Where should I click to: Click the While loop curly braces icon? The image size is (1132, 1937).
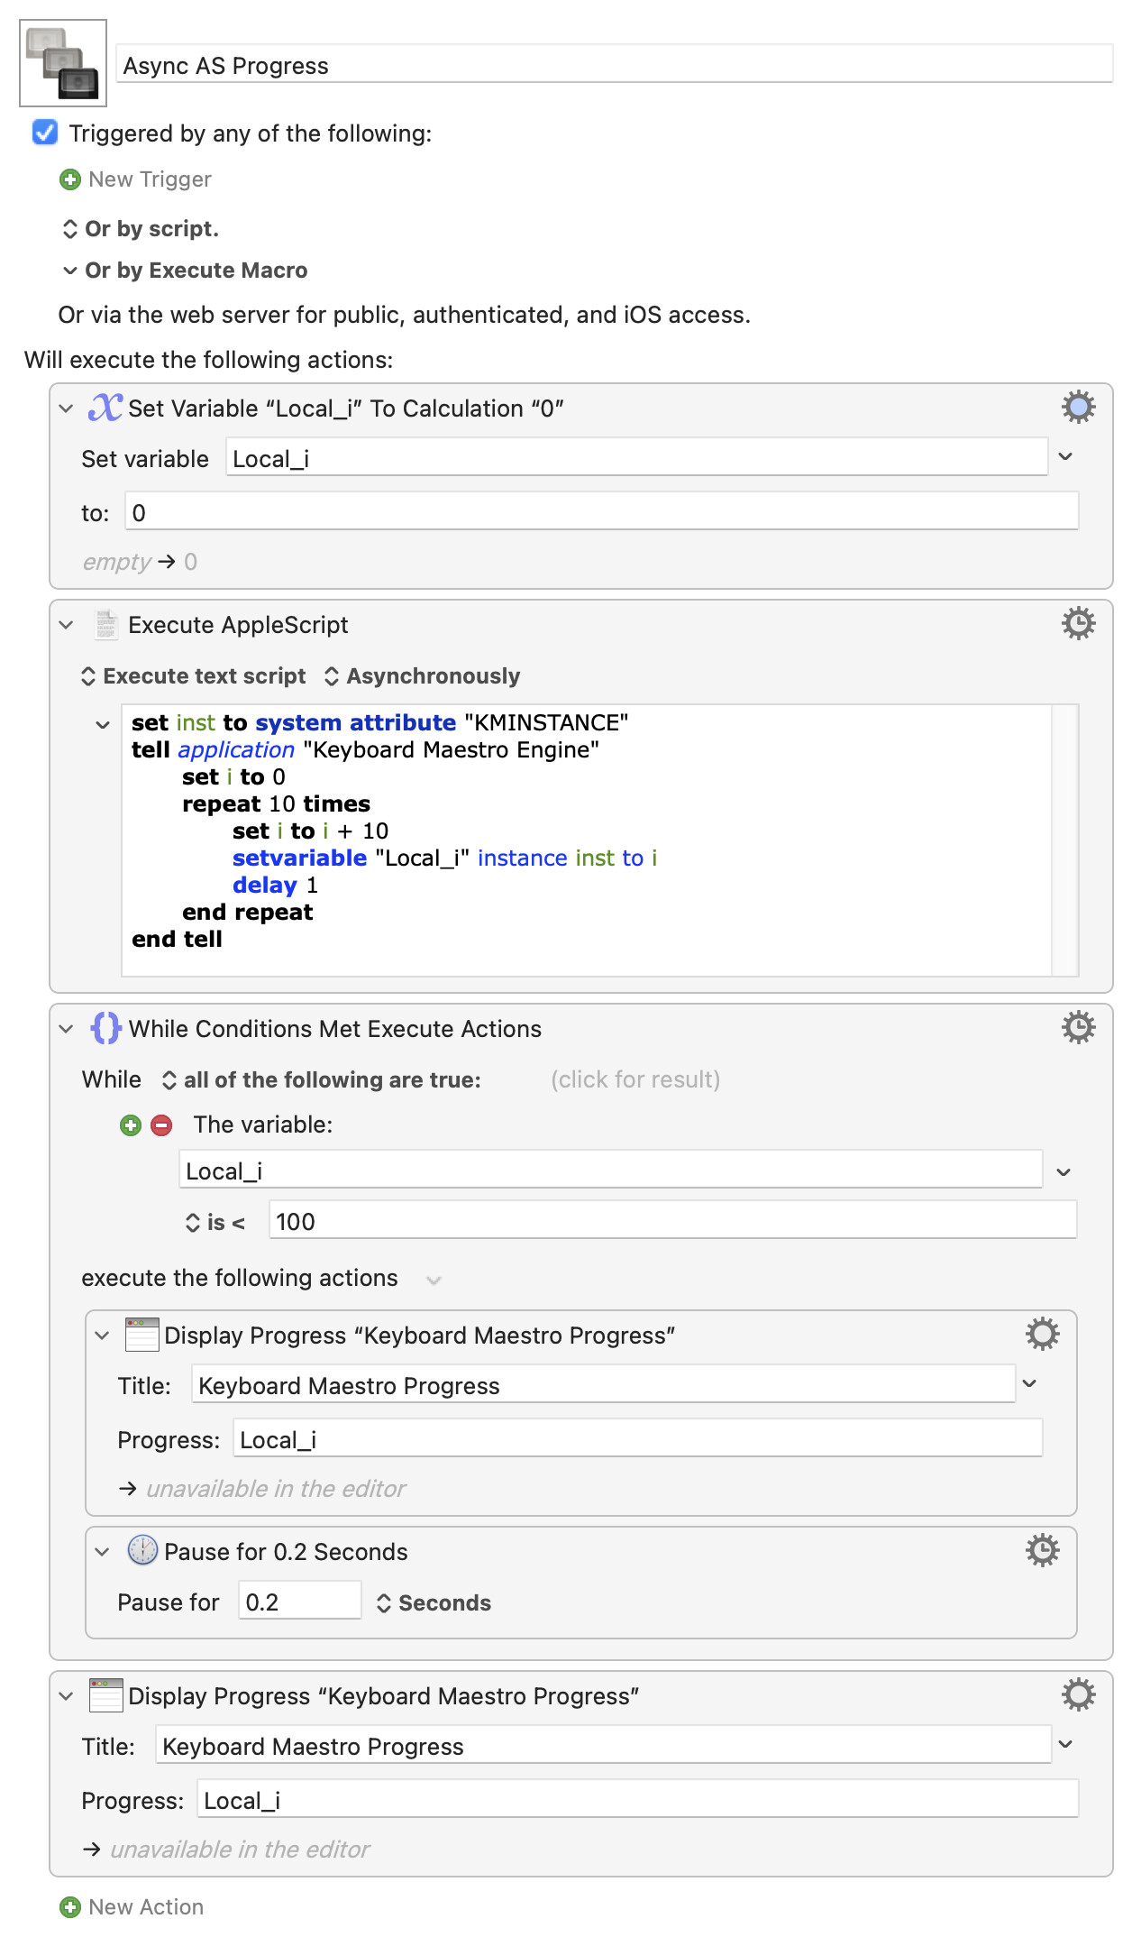pos(105,1028)
